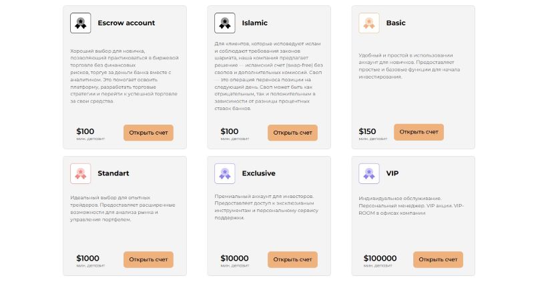This screenshot has height=282, width=534.
Task: Select the Islamic card heading
Action: pos(256,23)
